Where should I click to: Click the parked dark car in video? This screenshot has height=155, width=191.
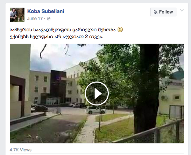41,108
